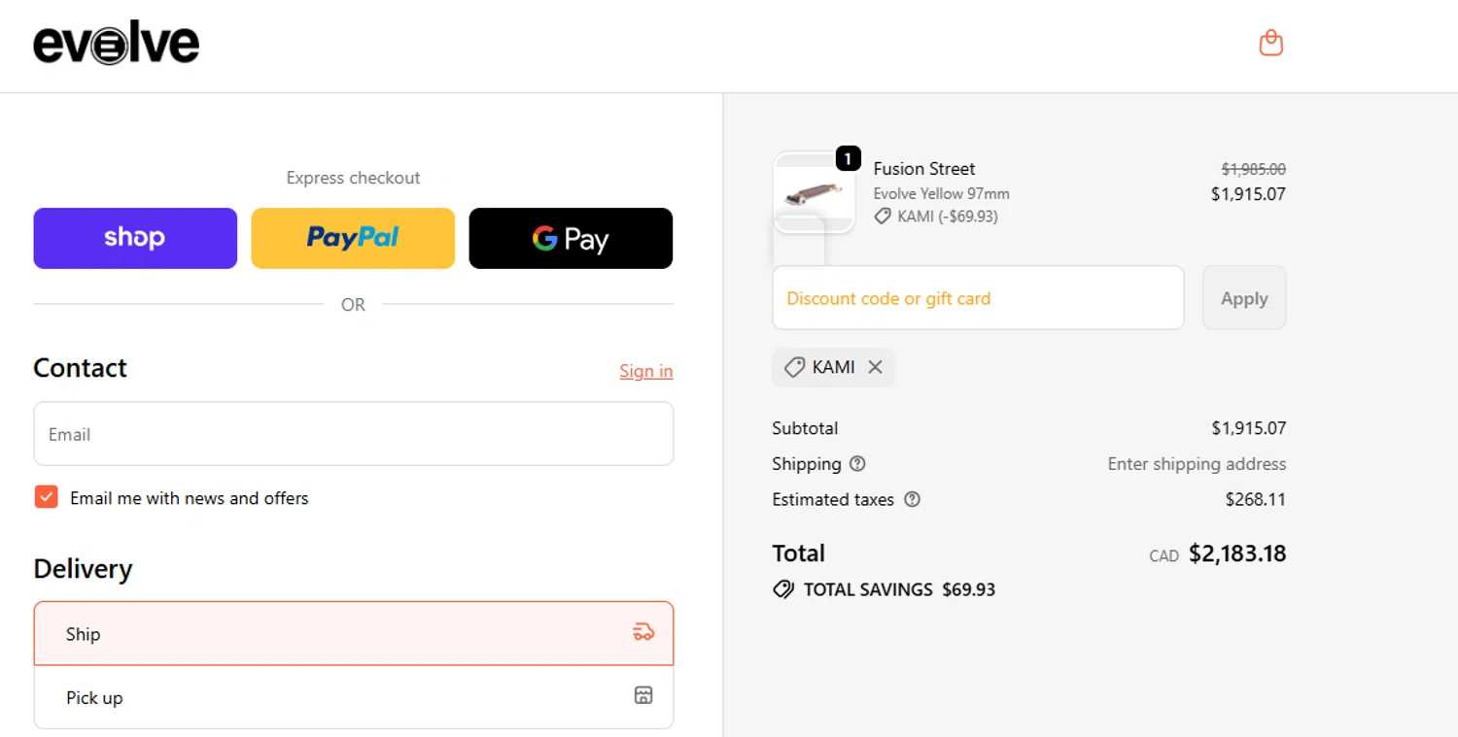Click the Enter shipping address text
Image resolution: width=1458 pixels, height=737 pixels.
pyautogui.click(x=1197, y=464)
